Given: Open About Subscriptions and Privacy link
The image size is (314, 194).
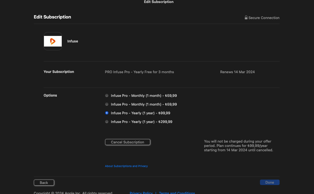Looking at the screenshot, I should pyautogui.click(x=126, y=166).
